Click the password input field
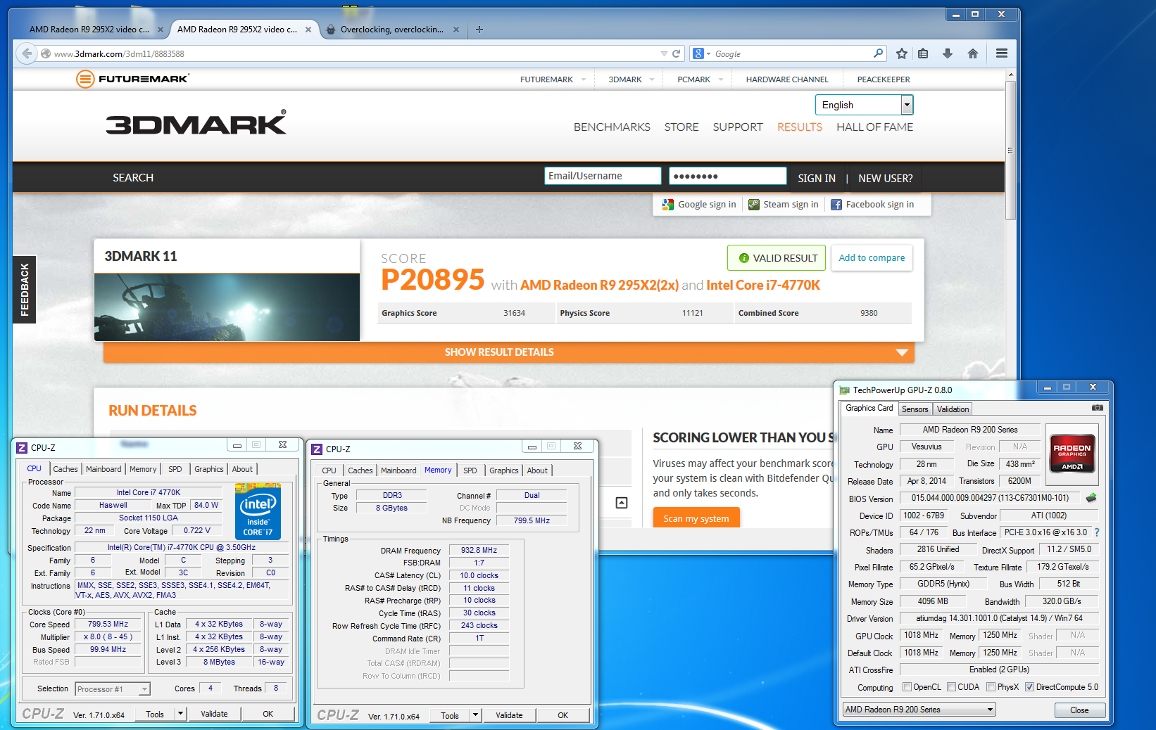The image size is (1156, 730). tap(728, 176)
